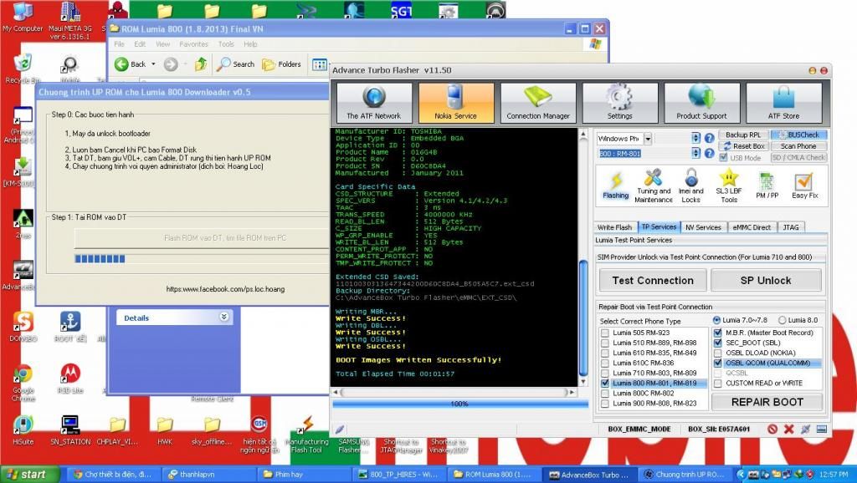Click the Reset Box button
Screen dimensions: 857x483
(x=743, y=146)
